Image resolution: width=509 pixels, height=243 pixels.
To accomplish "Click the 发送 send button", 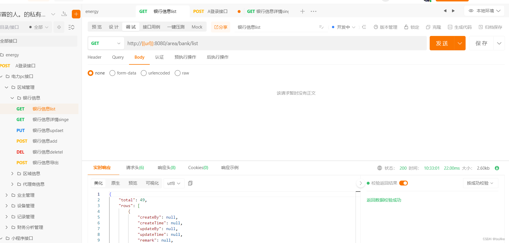I will click(442, 43).
